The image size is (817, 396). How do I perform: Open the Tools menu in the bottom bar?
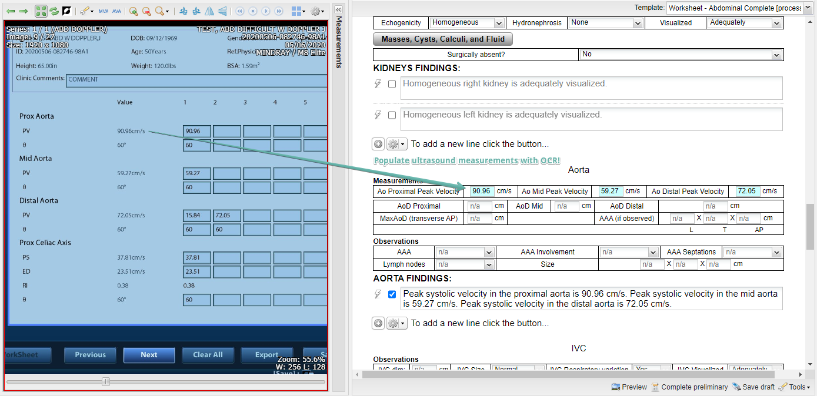(x=795, y=387)
